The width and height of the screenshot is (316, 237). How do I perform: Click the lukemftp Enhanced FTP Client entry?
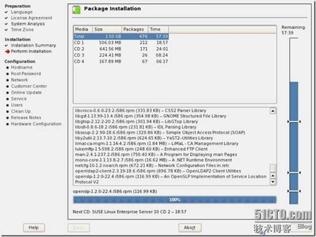pos(141,149)
